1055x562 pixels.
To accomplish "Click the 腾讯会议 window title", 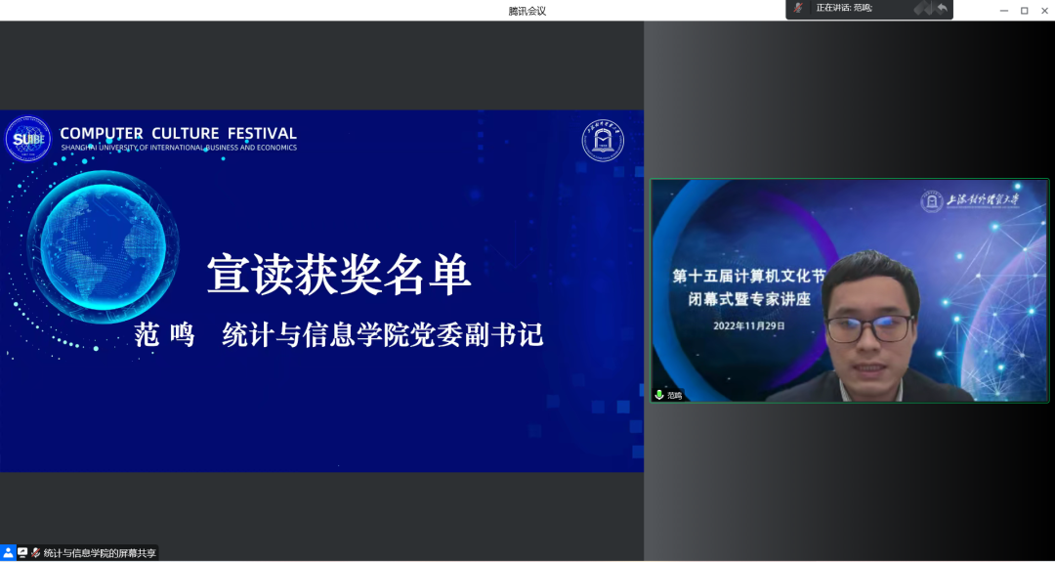I will (527, 11).
